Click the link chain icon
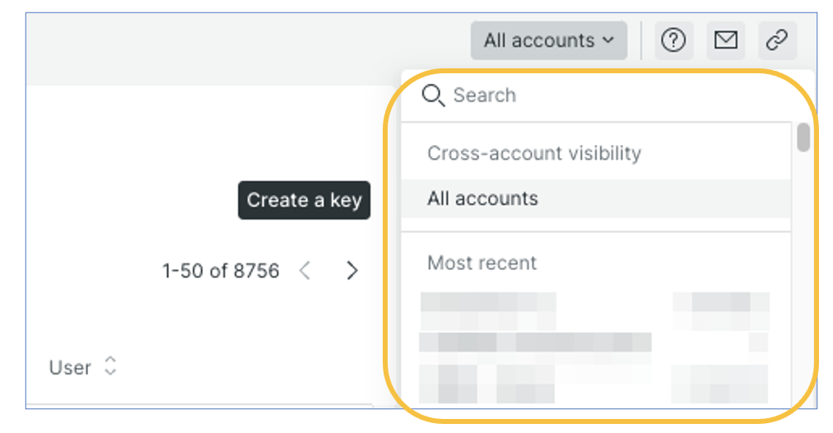Screen dimensions: 833x433 [777, 40]
